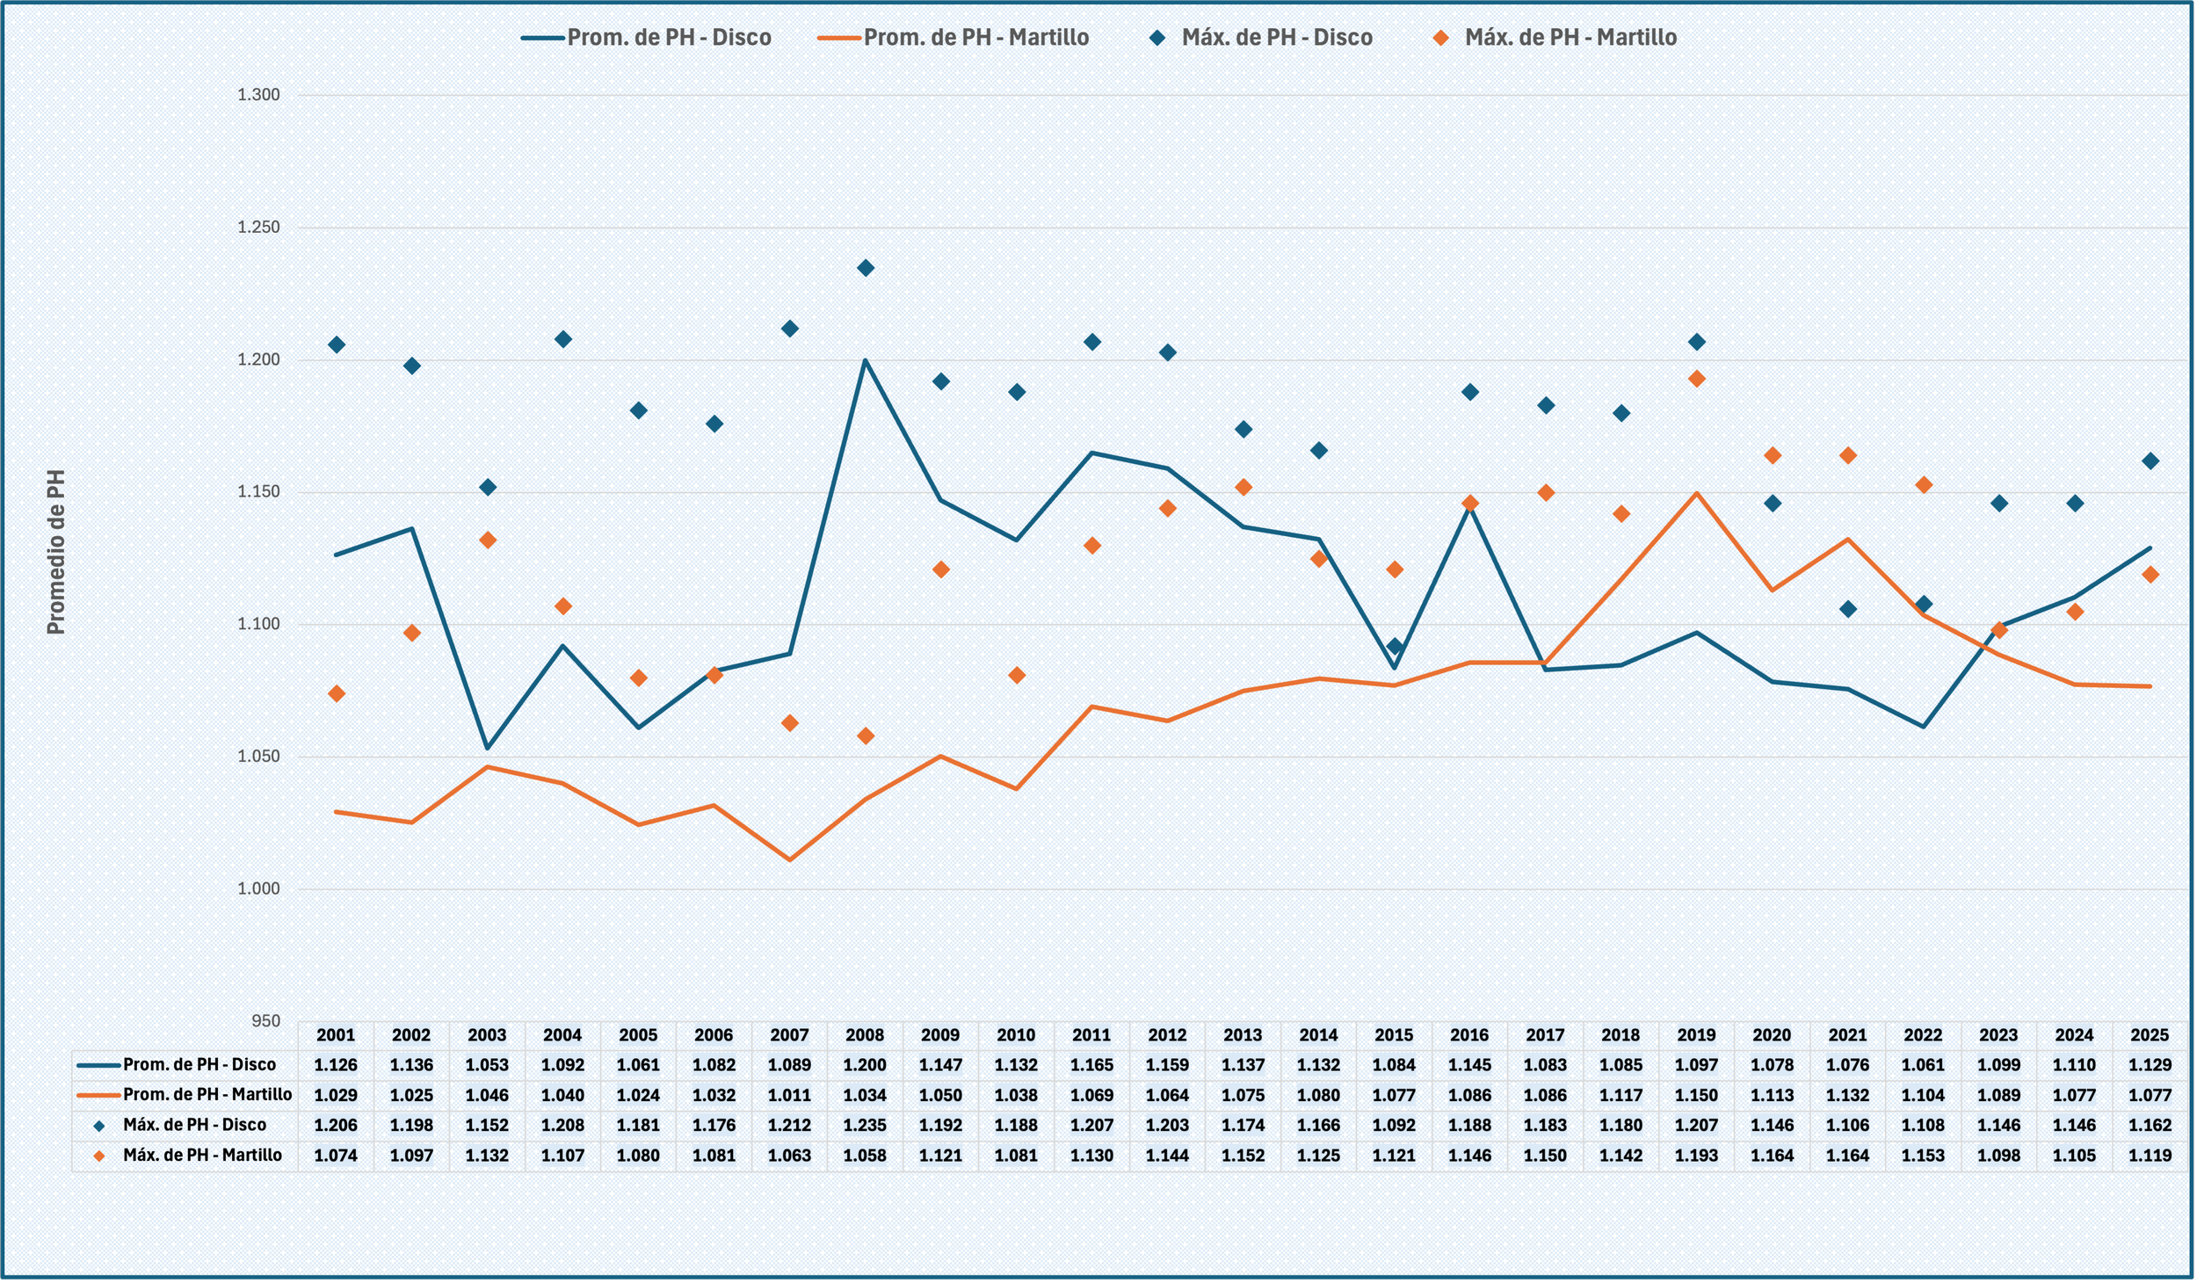Click the 1.200 cell in the 2008 Disco average row
2197x1283 pixels.
tap(865, 1065)
